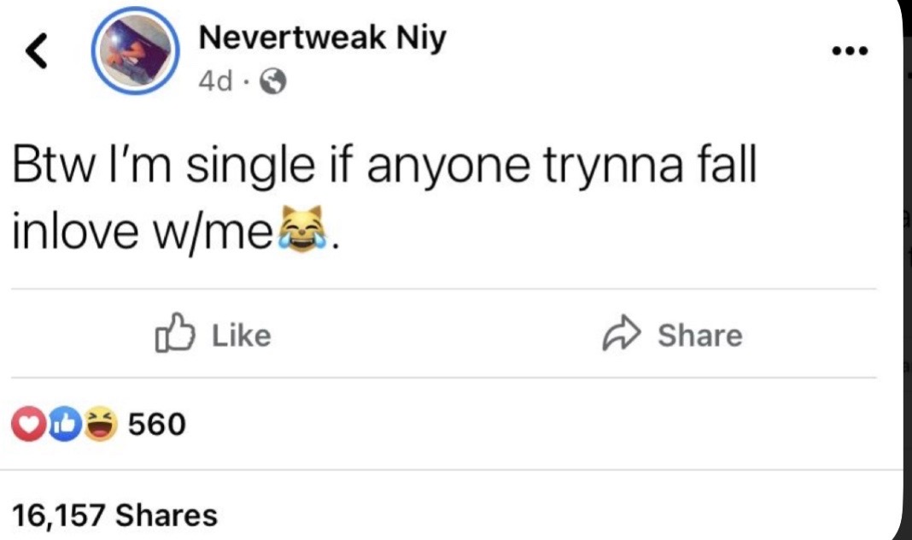View the 16,157 Shares list

pyautogui.click(x=114, y=515)
